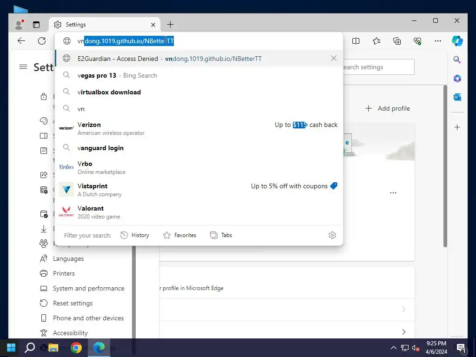Viewport: 476px width, 357px height.
Task: Close the Settings tab
Action: tap(153, 25)
